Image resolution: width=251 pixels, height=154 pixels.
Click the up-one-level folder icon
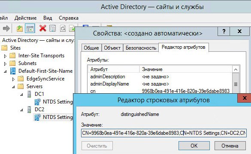tap(20, 29)
